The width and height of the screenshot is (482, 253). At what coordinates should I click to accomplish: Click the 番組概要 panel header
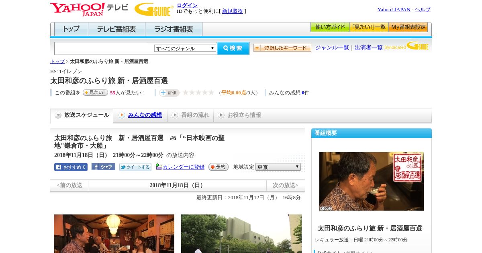[372, 133]
